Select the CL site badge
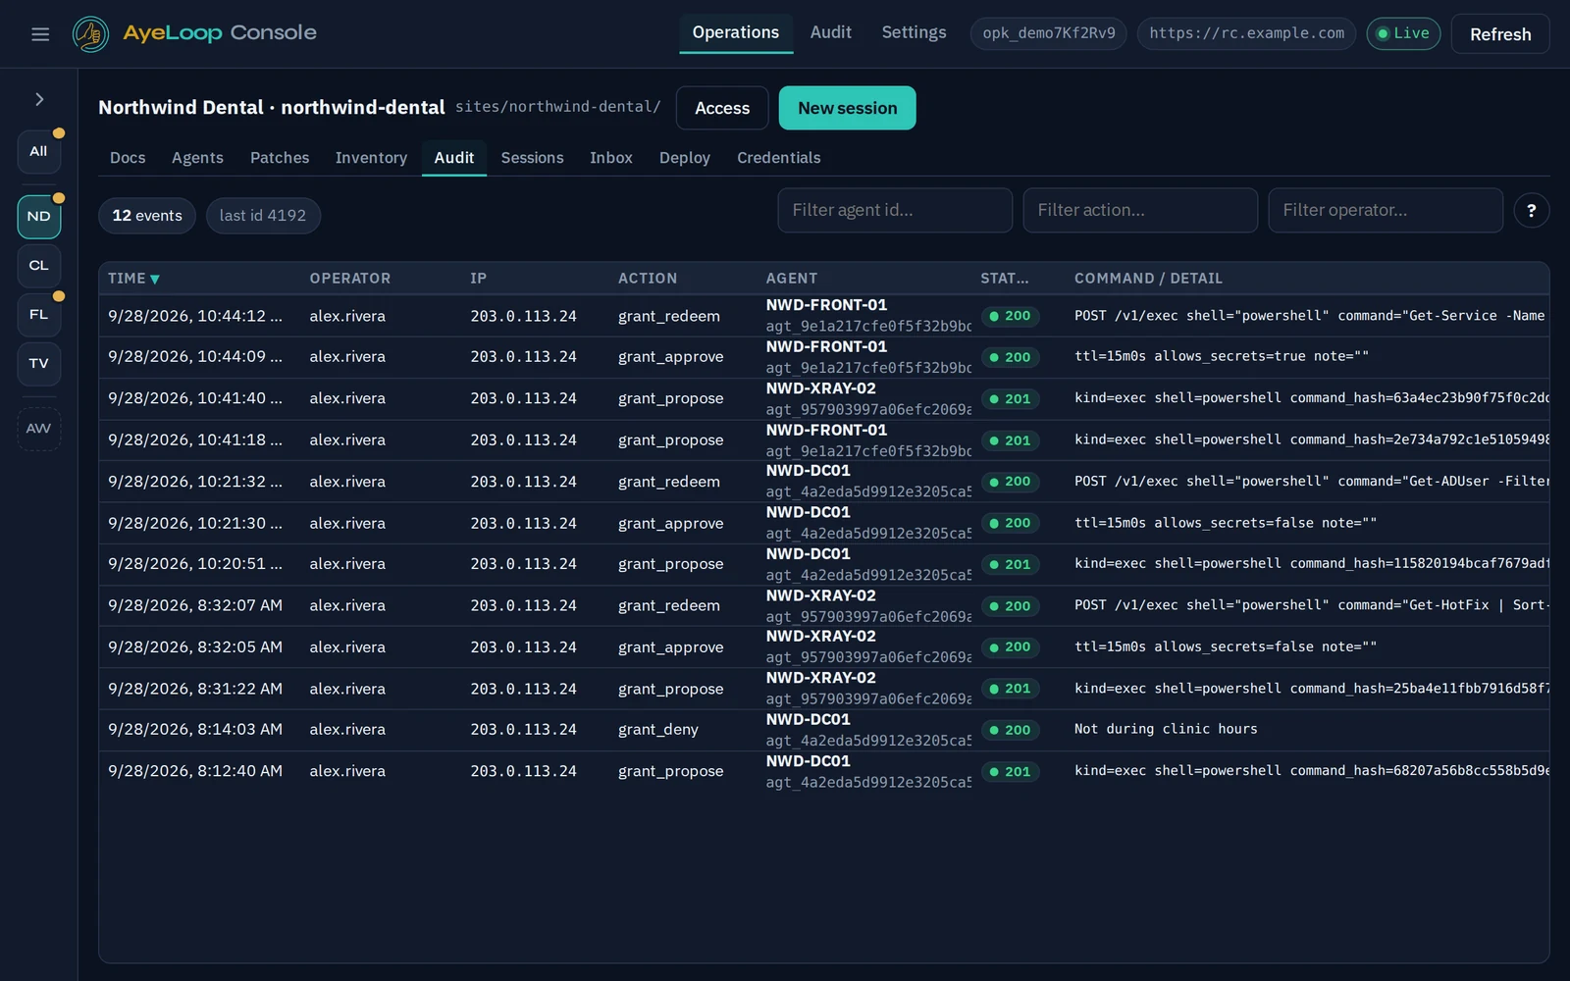This screenshot has height=981, width=1570. (x=39, y=266)
